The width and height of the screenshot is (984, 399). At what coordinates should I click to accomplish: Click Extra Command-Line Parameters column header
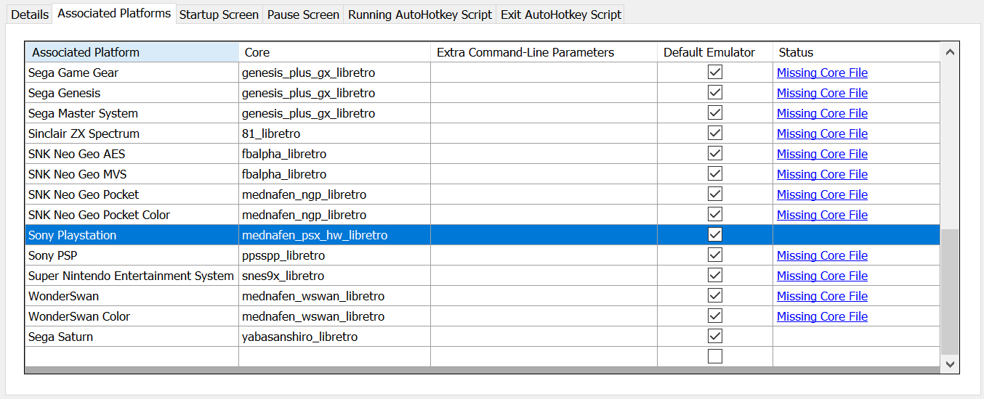(x=544, y=52)
